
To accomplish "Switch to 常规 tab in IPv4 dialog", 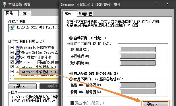I will click(70, 14).
